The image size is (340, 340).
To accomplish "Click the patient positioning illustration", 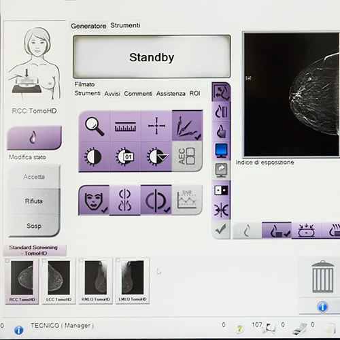I will (35, 63).
